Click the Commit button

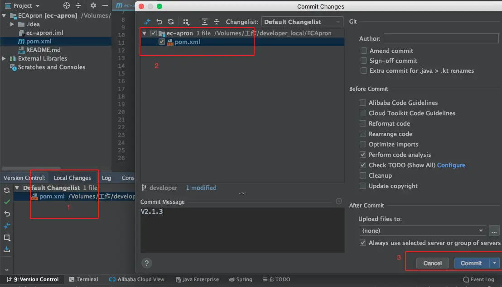[471, 263]
